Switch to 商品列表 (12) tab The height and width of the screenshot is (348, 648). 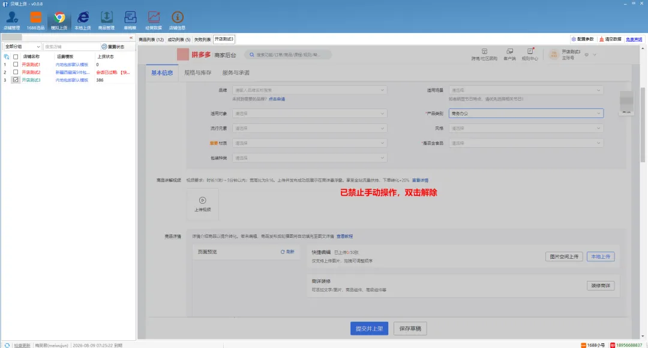pos(151,40)
